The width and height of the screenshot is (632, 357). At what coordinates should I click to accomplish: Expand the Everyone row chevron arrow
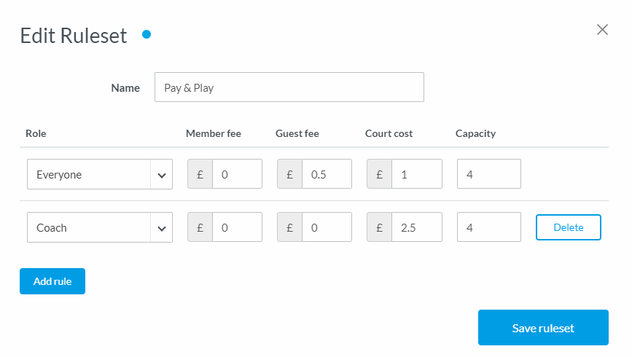pyautogui.click(x=161, y=175)
